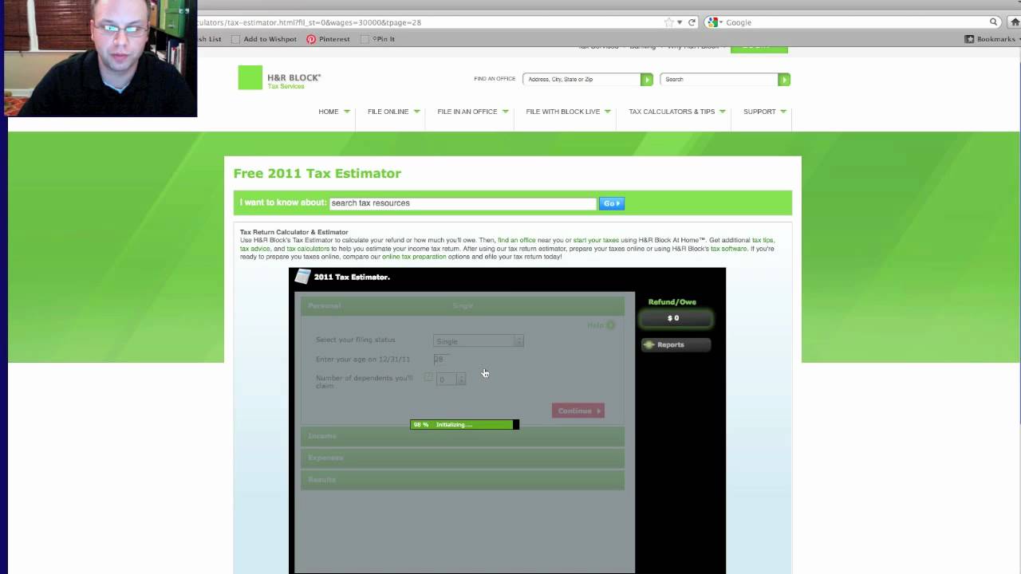The image size is (1021, 574).
Task: Click the Reports arrow icon
Action: (649, 344)
